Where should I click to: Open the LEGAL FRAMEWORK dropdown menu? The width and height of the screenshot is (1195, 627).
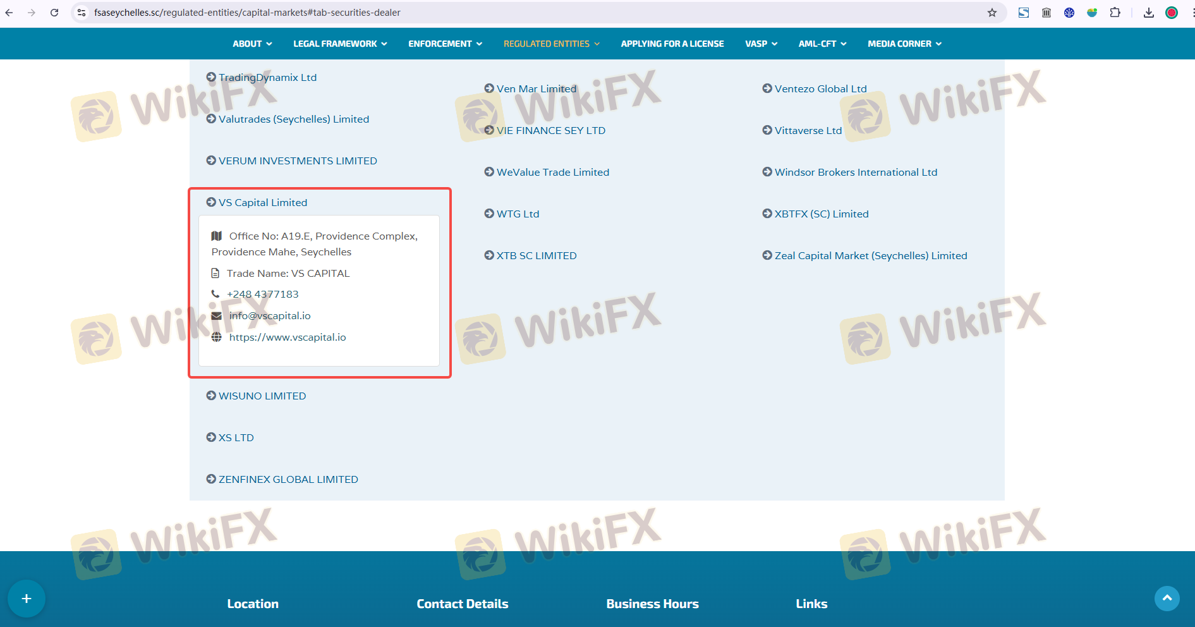coord(340,44)
